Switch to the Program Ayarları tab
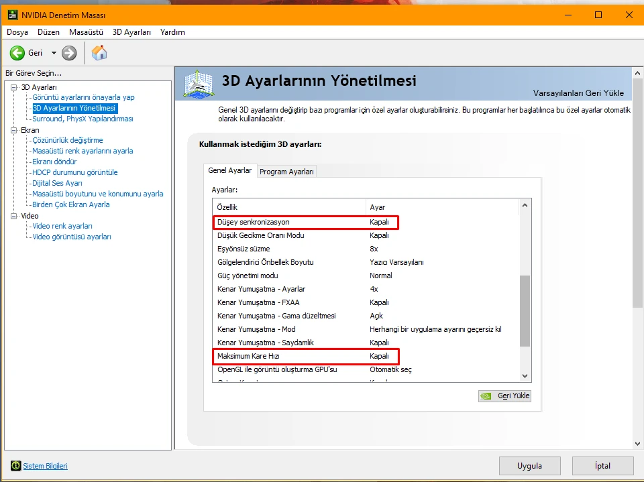The width and height of the screenshot is (644, 482). [x=286, y=172]
